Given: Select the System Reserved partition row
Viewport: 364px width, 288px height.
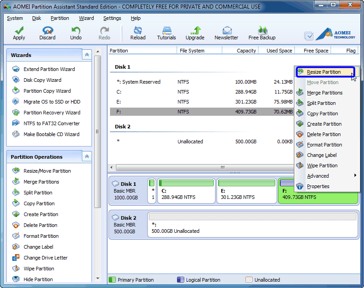Looking at the screenshot, I should point(202,82).
